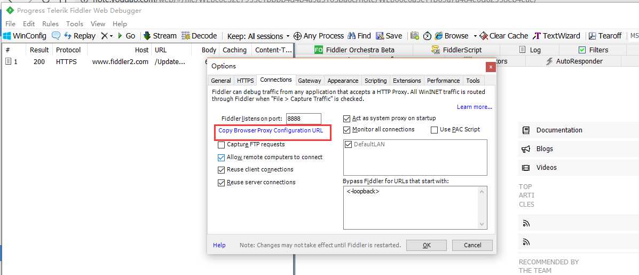Select the Appearance tab in Options
The image size is (639, 275).
click(343, 81)
